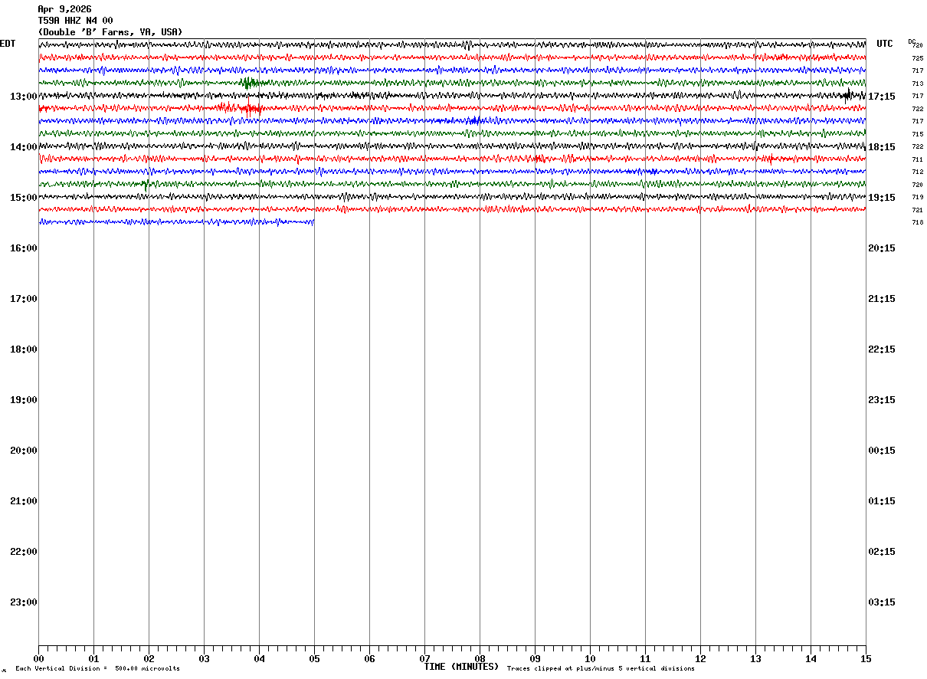
Task: Click the DC offset value '718'
Action: (x=917, y=222)
